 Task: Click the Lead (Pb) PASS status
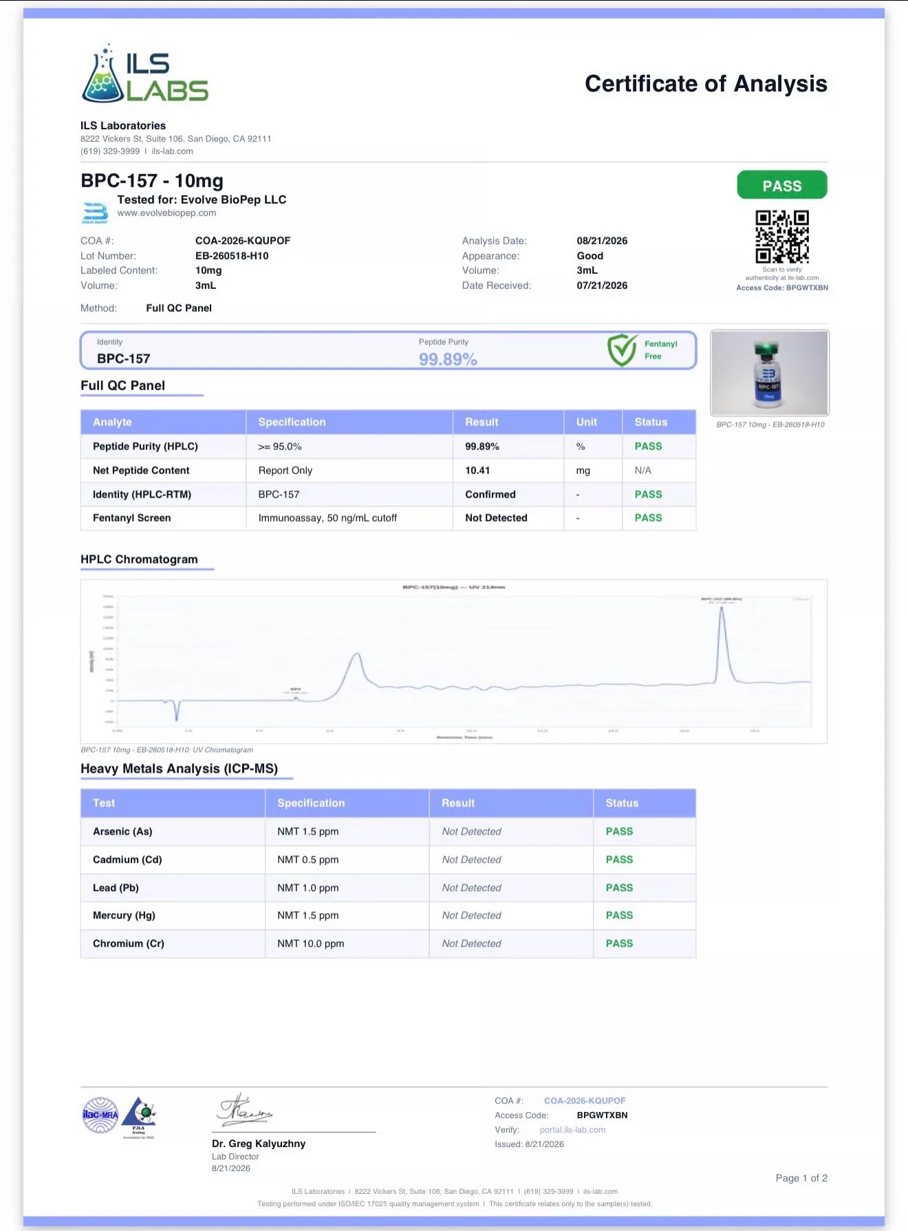(619, 888)
